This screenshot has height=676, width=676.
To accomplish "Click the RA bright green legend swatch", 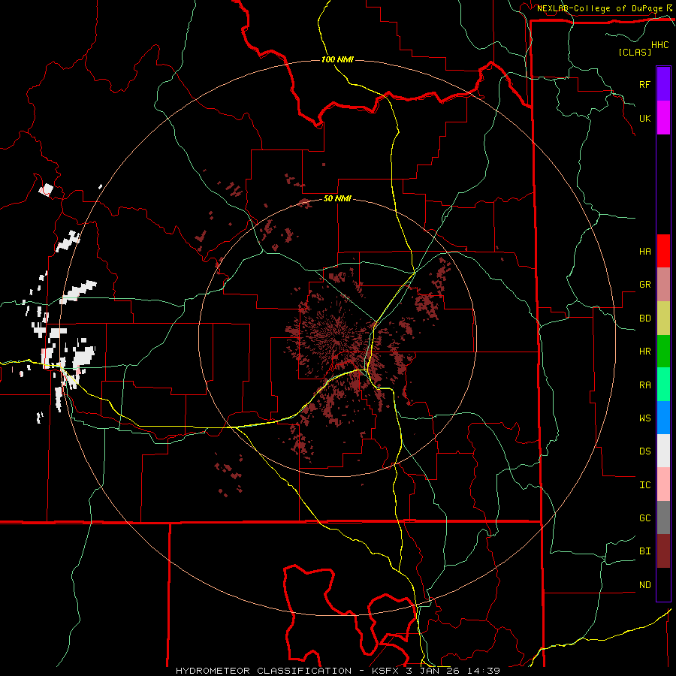I will (x=663, y=385).
